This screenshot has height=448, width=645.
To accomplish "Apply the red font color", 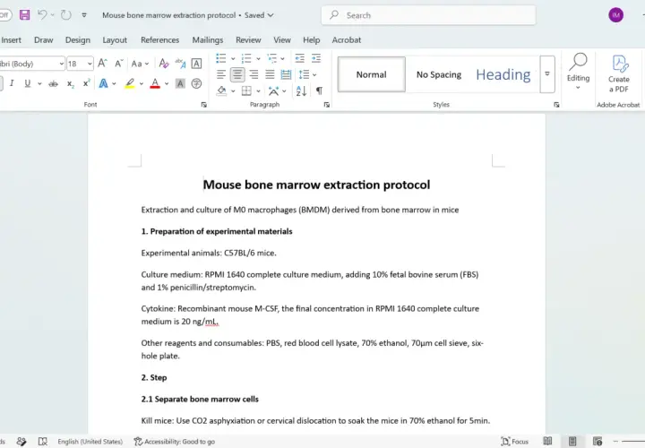I will click(x=155, y=83).
